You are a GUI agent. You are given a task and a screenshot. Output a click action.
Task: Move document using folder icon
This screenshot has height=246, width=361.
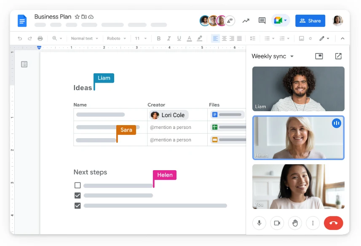tap(84, 17)
